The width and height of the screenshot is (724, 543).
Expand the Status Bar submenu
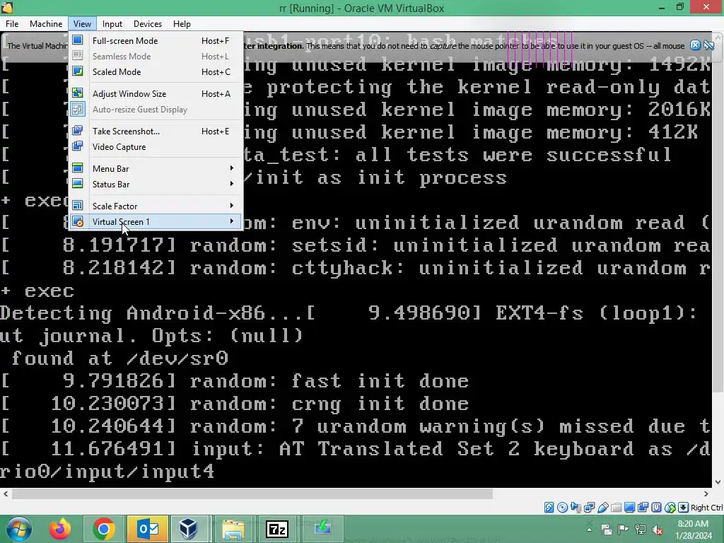(x=156, y=185)
